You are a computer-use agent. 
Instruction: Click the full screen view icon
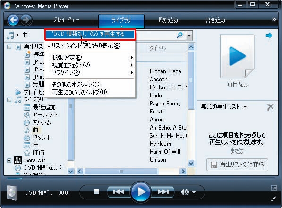click(273, 188)
